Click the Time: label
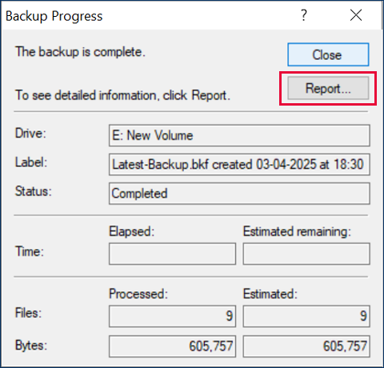The width and height of the screenshot is (384, 368). point(30,251)
